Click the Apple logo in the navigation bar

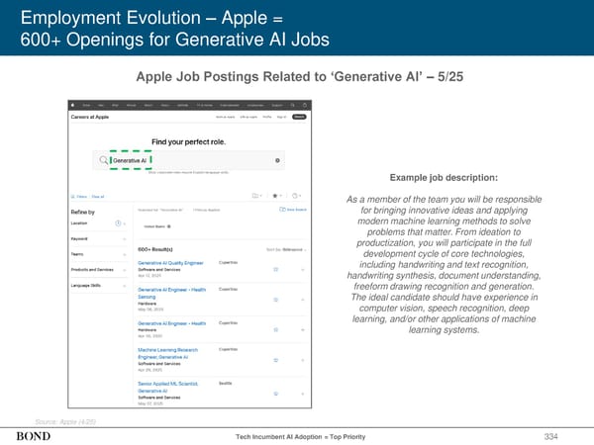74,102
